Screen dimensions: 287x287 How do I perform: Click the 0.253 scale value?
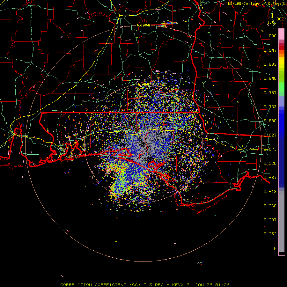coord(270,234)
